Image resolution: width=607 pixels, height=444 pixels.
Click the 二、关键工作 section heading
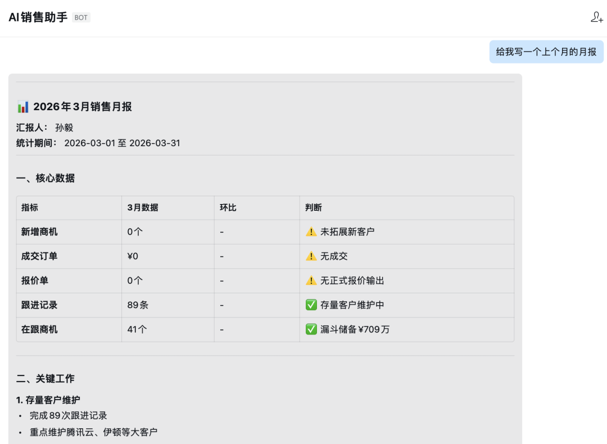pyautogui.click(x=45, y=378)
